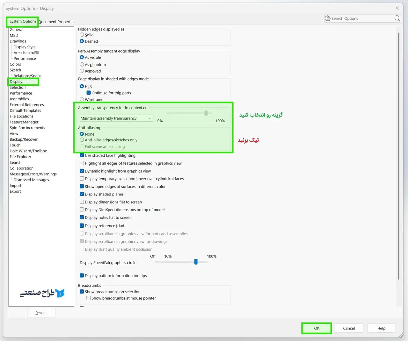Viewport: 408px width, 341px height.
Task: Click the gear icon in search box
Action: (328, 18)
